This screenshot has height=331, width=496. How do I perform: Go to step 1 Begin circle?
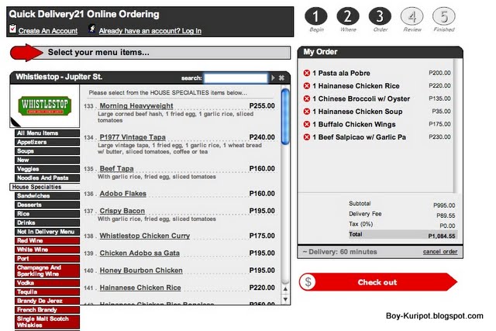tap(316, 16)
